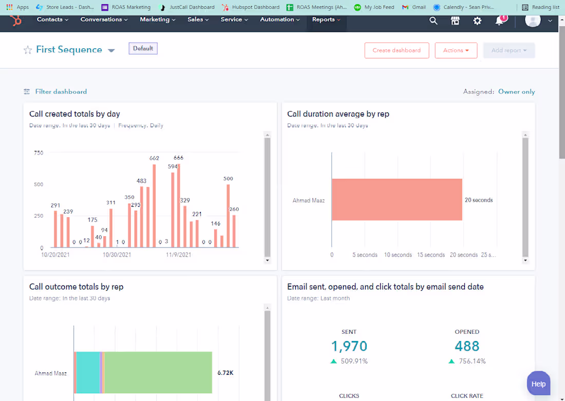Open the settings gear icon
This screenshot has width=565, height=401.
tap(478, 21)
